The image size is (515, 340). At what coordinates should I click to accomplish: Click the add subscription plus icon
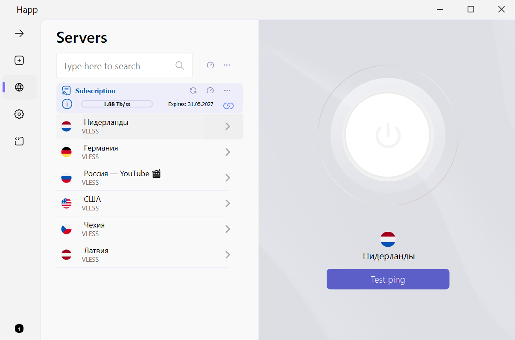pos(19,60)
